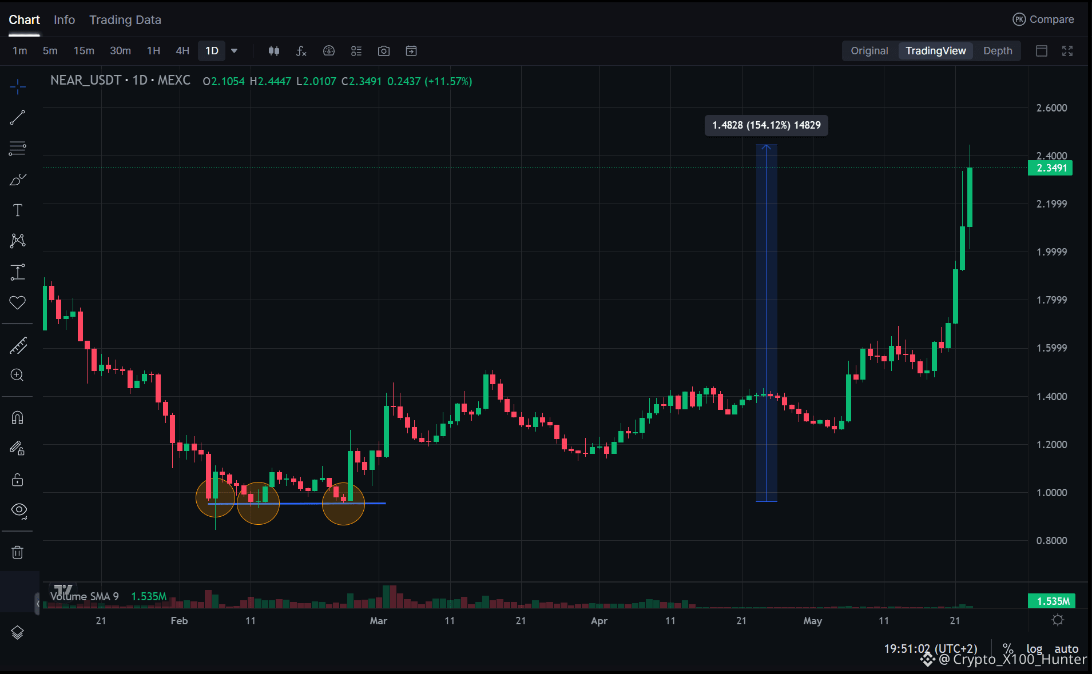1092x674 pixels.
Task: Activate the zoom in tool
Action: pos(18,375)
